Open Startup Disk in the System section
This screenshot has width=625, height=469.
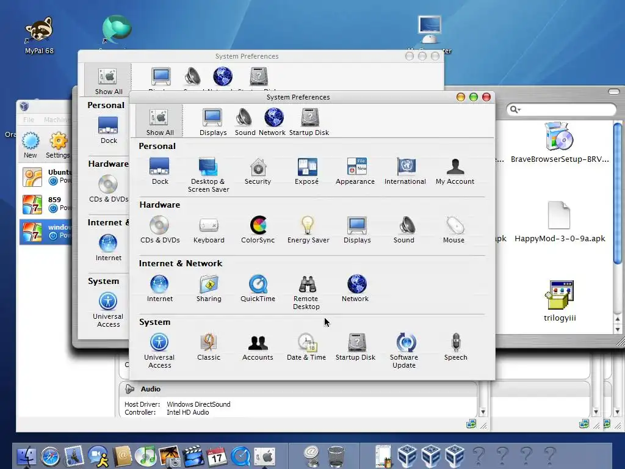click(356, 347)
